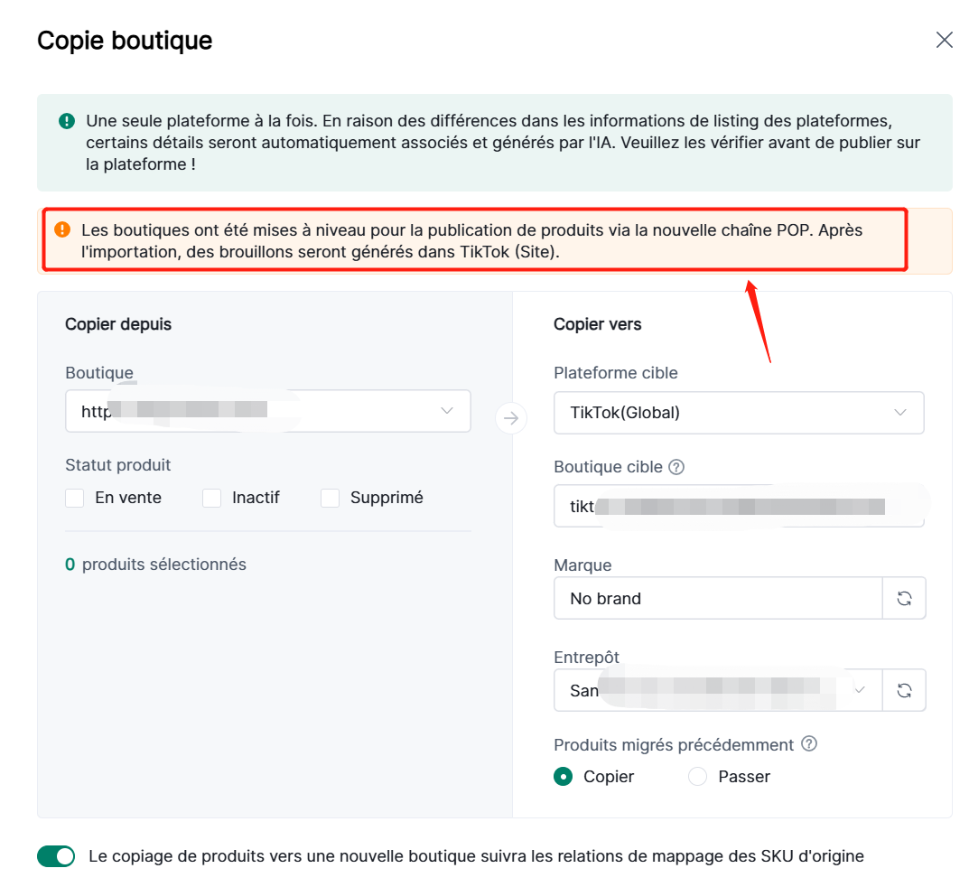Expand the Plateforme cible TikTok(Global) dropdown
Viewport: 969px width, 887px height.
click(x=738, y=413)
